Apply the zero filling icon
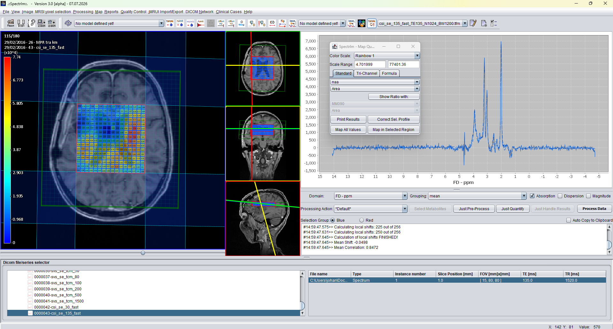This screenshot has width=613, height=329. pos(241,23)
